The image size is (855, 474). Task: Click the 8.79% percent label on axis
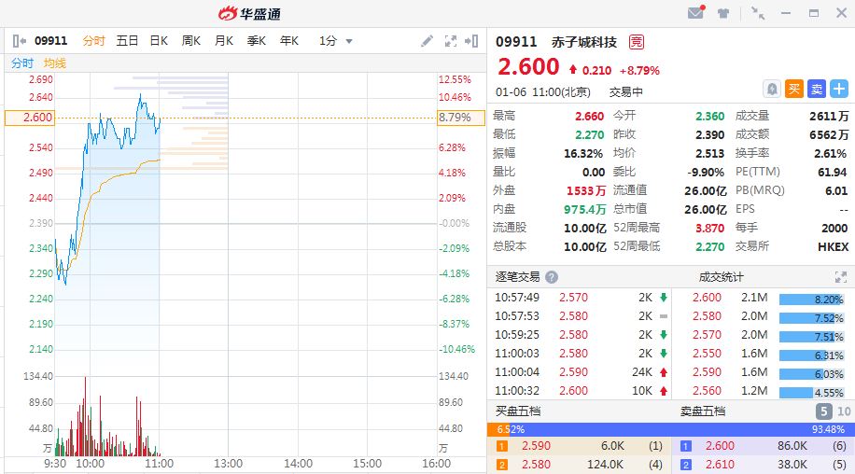tap(461, 118)
